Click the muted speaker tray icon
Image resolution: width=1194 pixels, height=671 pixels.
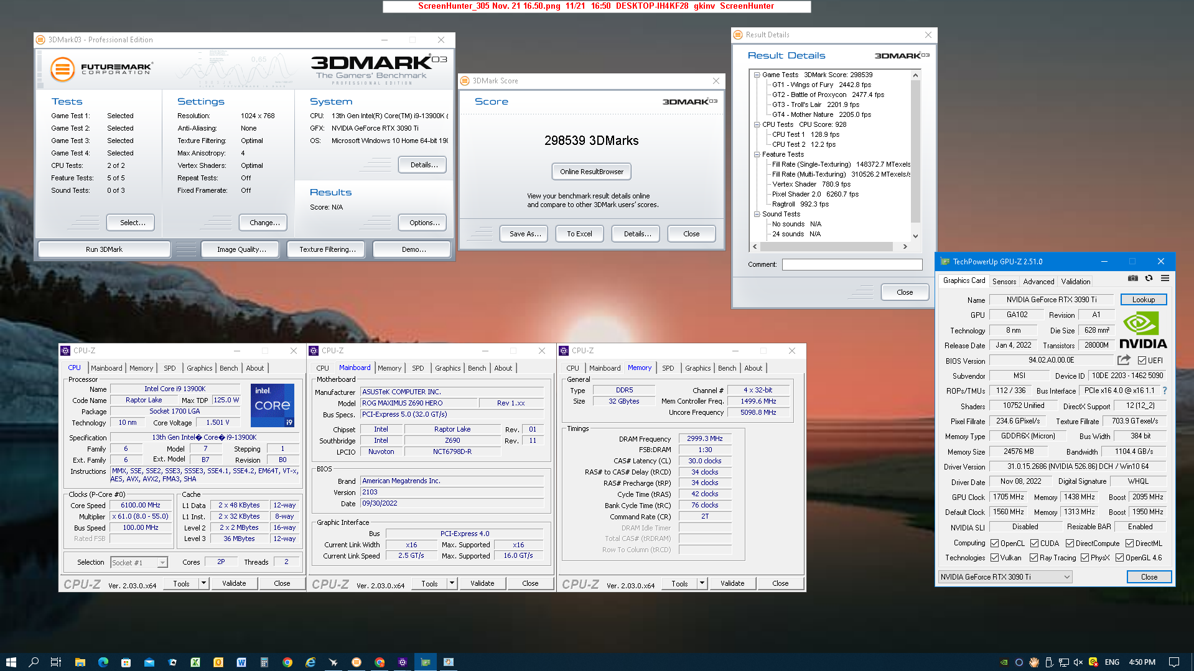1078,662
